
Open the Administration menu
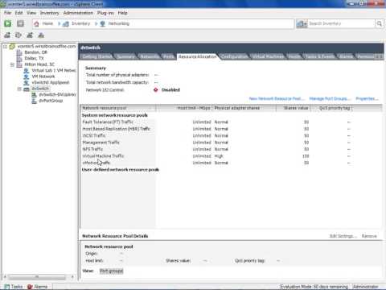[x=78, y=13]
